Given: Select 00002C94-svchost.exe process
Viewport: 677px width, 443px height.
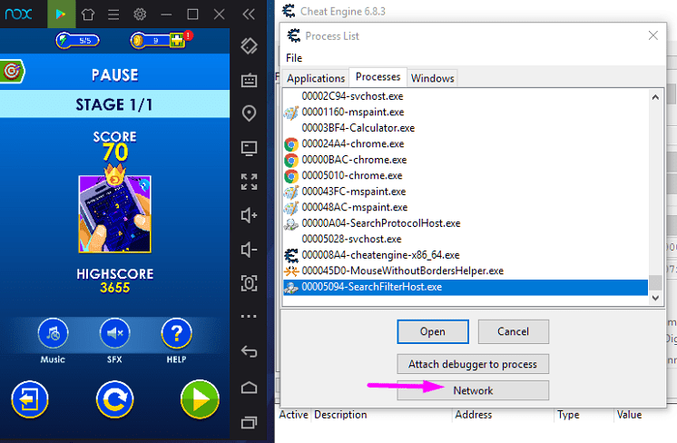Looking at the screenshot, I should pos(466,96).
